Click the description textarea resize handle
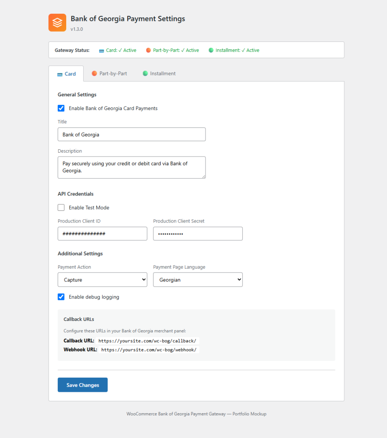Image resolution: width=387 pixels, height=438 pixels. click(204, 177)
